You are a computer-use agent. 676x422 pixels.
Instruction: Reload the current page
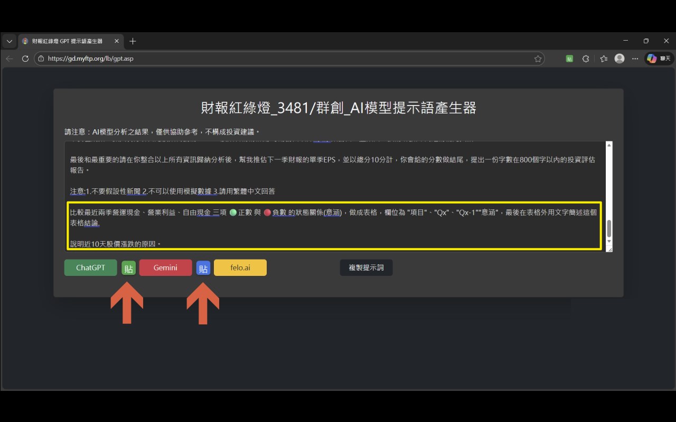tap(25, 59)
